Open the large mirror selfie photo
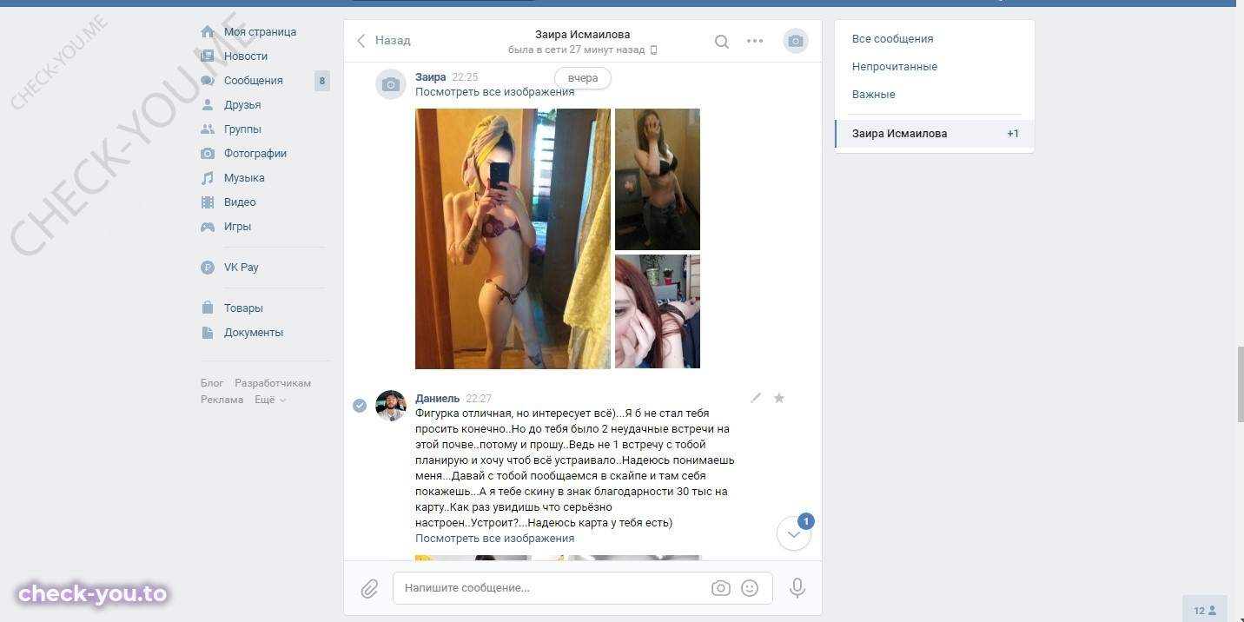 513,239
